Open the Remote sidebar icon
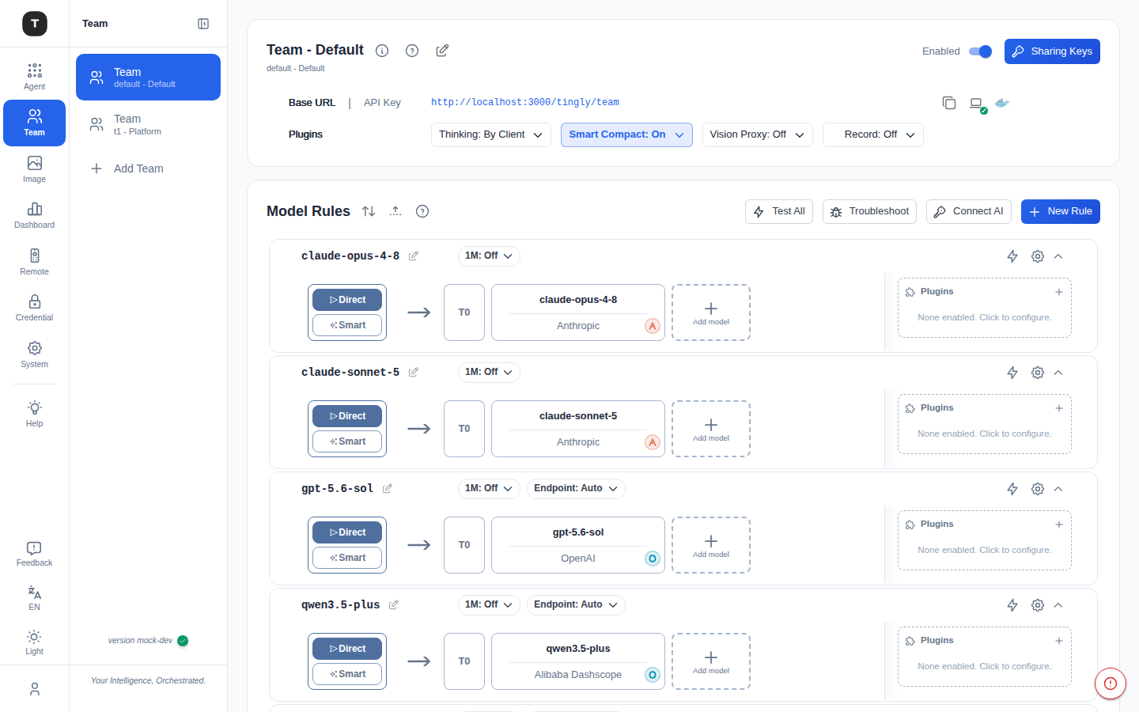Viewport: 1139px width, 712px height. (34, 262)
